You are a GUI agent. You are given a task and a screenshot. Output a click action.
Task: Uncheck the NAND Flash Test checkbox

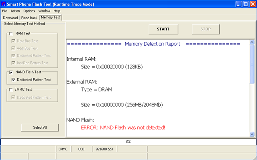click(11, 72)
